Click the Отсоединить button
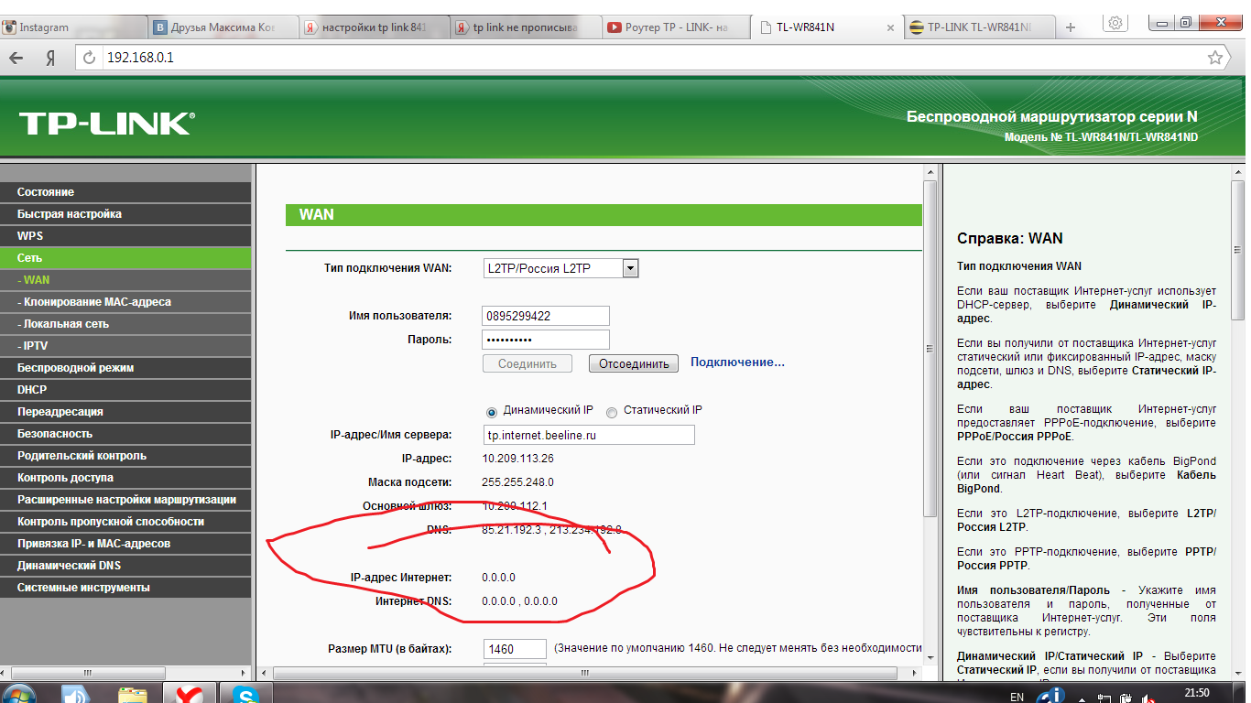This screenshot has height=703, width=1251. (634, 363)
